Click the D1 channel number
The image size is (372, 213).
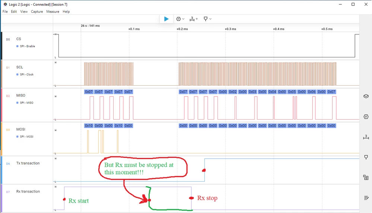pyautogui.click(x=8, y=68)
